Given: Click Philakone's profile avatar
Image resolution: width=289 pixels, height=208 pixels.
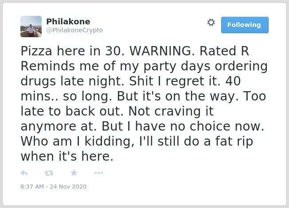Looking at the screenshot, I should point(31,27).
